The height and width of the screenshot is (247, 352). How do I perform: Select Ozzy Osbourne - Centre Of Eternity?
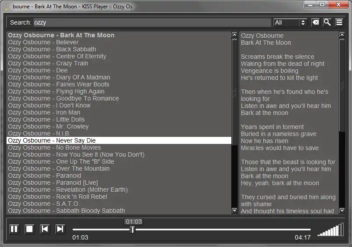tap(119, 56)
